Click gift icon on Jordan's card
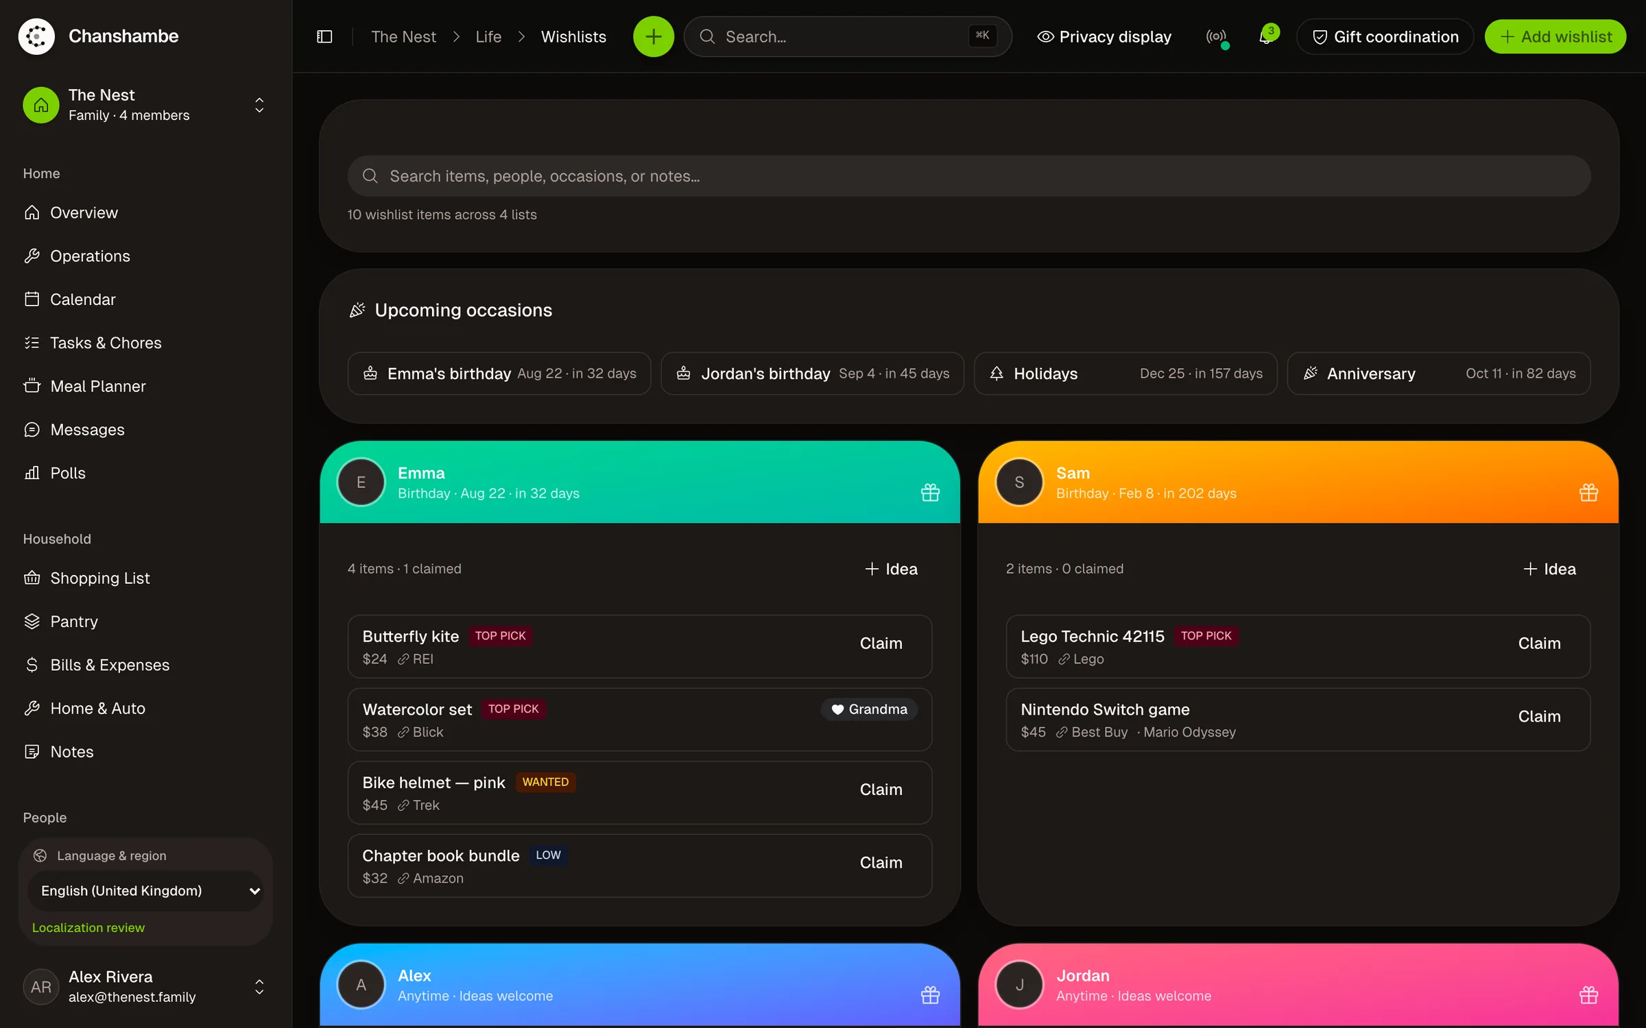Image resolution: width=1646 pixels, height=1028 pixels. [x=1588, y=995]
